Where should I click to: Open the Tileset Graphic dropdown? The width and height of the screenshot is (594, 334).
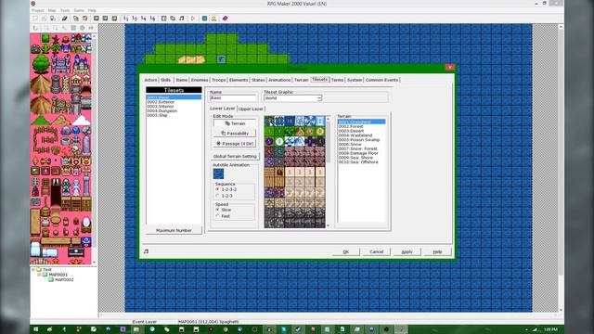(319, 98)
